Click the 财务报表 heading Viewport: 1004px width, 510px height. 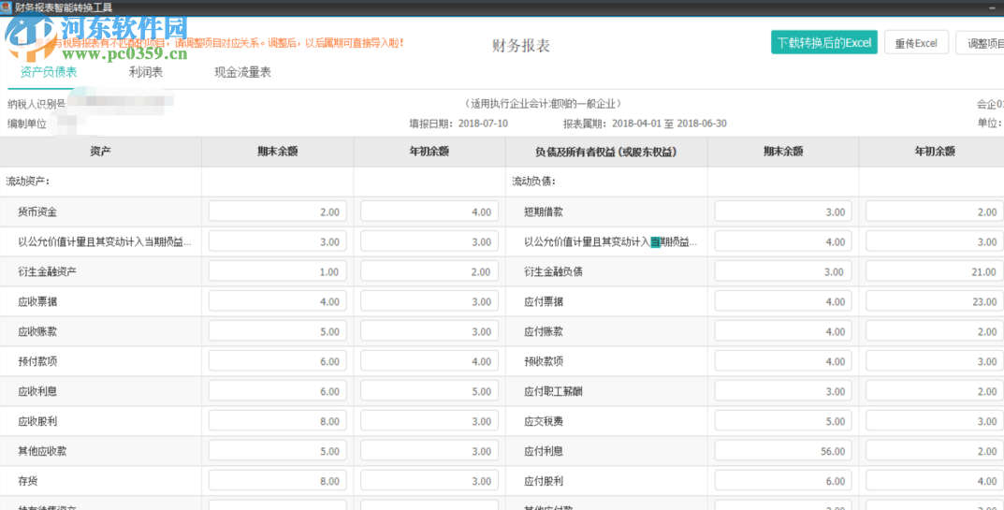(x=520, y=46)
